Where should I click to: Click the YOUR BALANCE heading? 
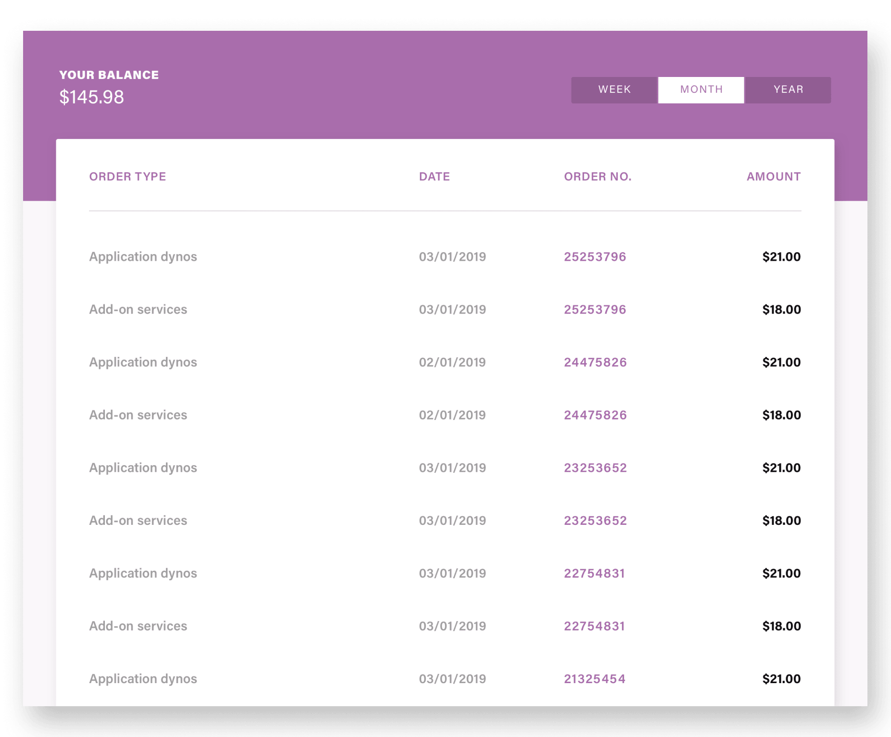(109, 75)
